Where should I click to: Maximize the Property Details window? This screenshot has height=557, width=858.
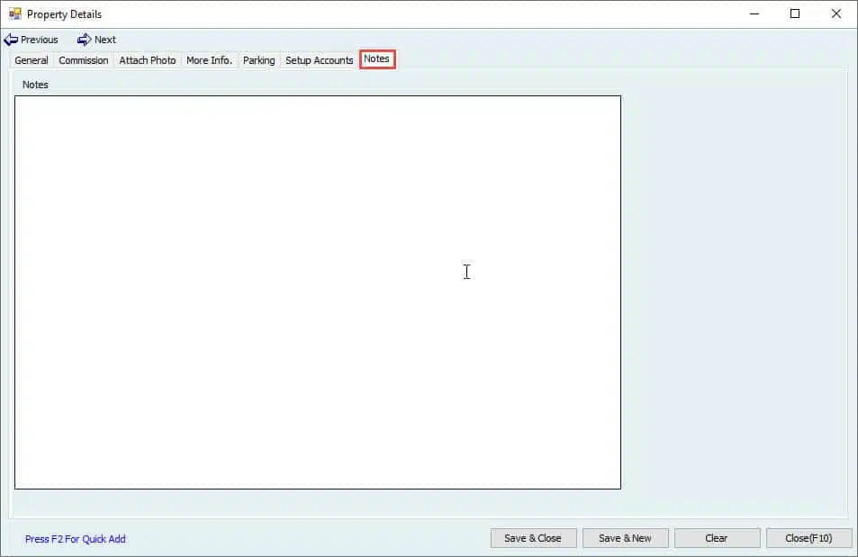(x=795, y=13)
